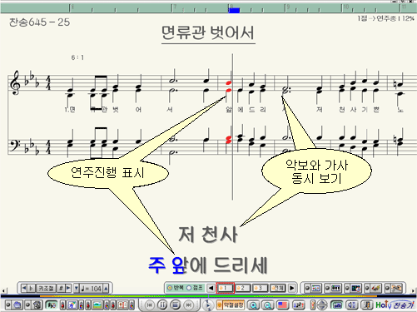The image size is (417, 312).
Task: Click left arrow beside the flat button
Action: point(24,289)
